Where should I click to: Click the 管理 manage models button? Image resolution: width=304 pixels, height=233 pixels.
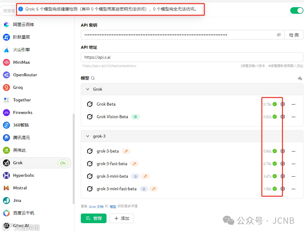tap(94, 218)
